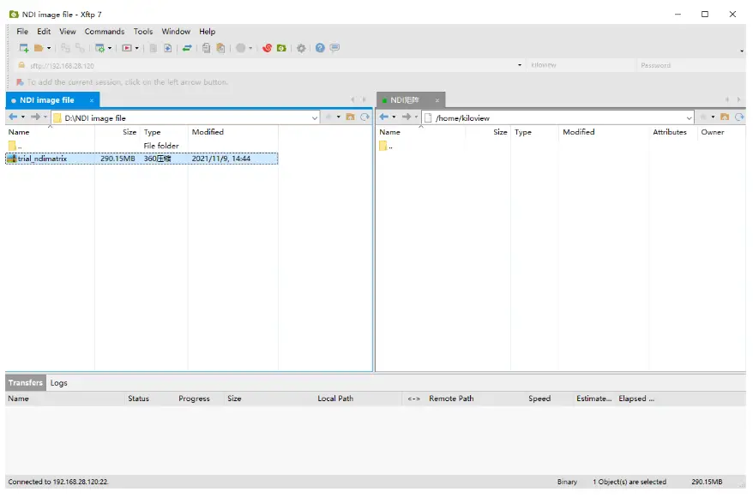
Task: Click the remote pane home folder icon
Action: 725,117
